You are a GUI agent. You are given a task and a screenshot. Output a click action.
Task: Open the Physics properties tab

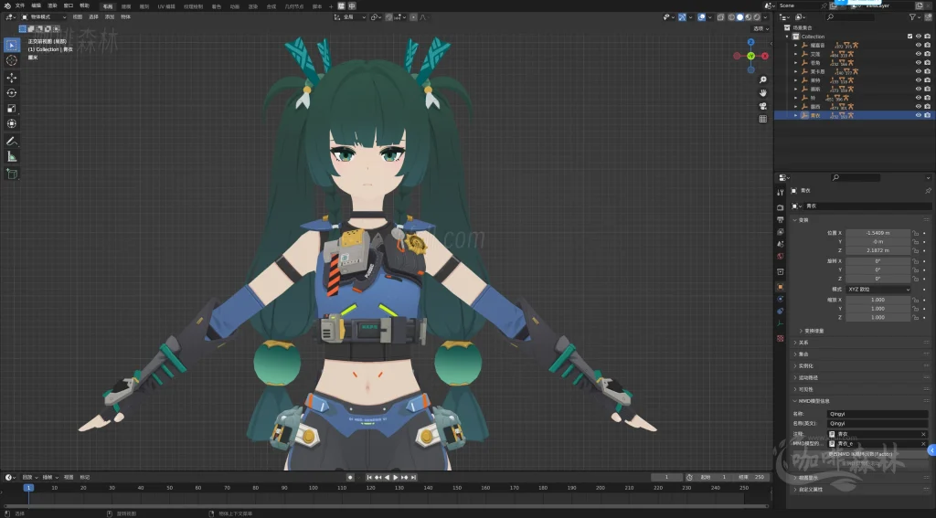[781, 299]
